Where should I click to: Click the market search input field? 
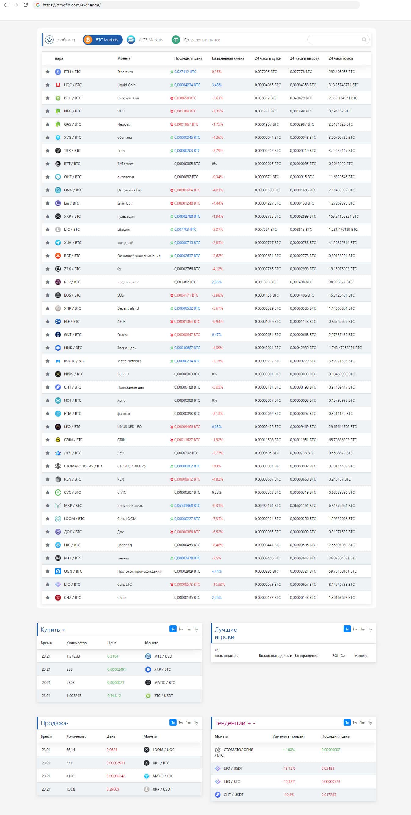[335, 40]
